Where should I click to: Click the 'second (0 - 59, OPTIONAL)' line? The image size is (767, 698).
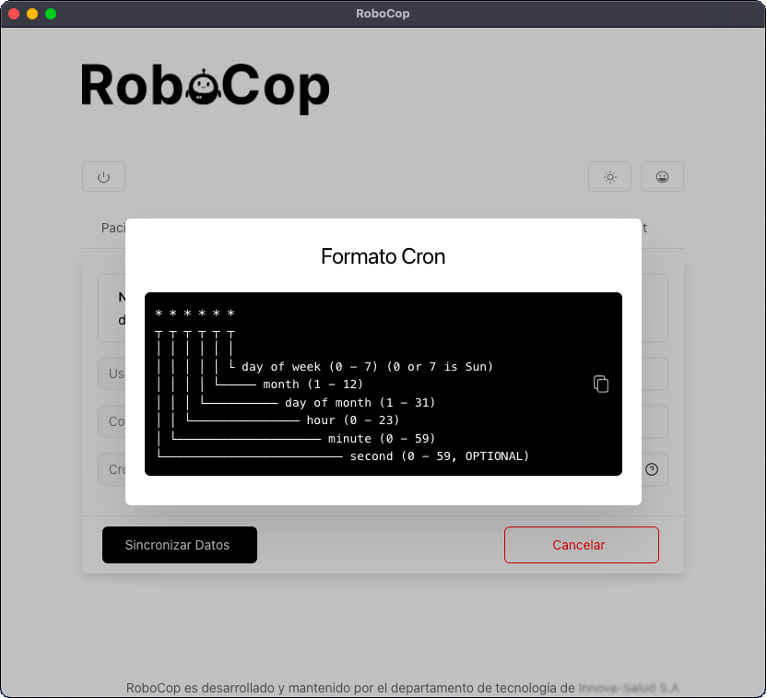pos(439,455)
